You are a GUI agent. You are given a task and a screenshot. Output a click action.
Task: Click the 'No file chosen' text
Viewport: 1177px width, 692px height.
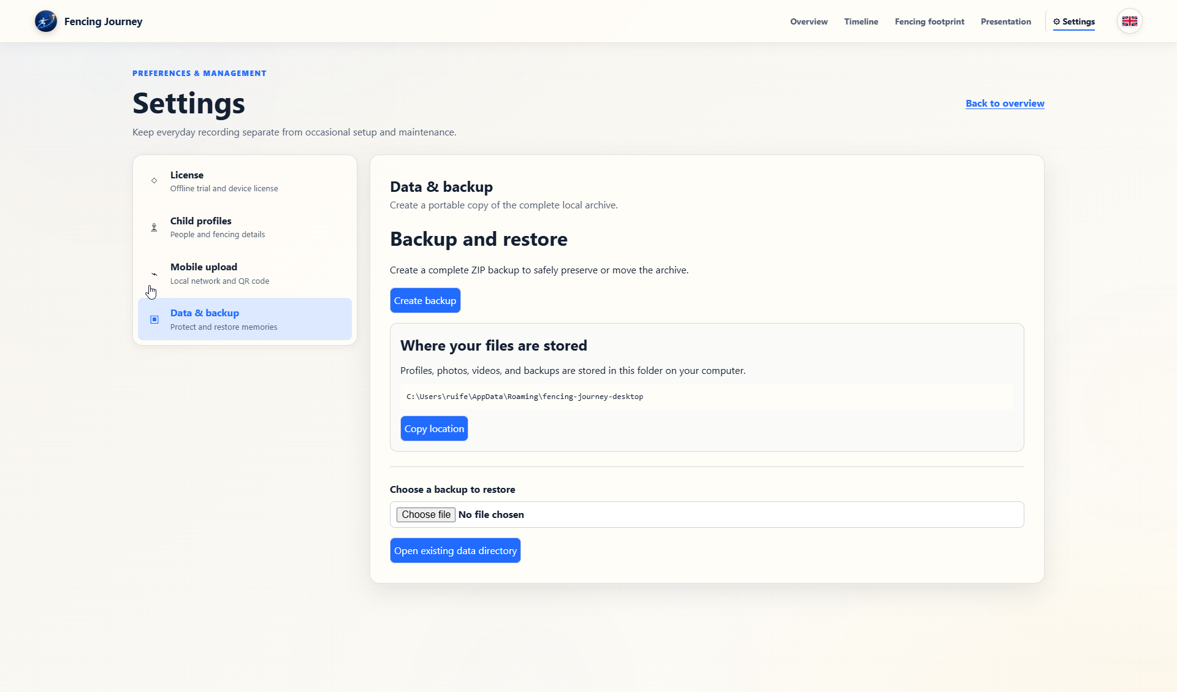tap(491, 515)
